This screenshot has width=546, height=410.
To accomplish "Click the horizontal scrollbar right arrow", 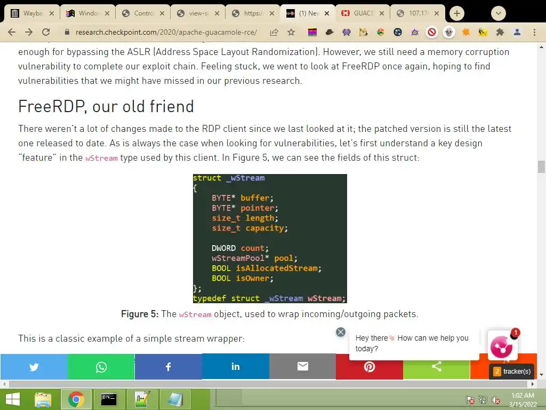I will click(533, 384).
